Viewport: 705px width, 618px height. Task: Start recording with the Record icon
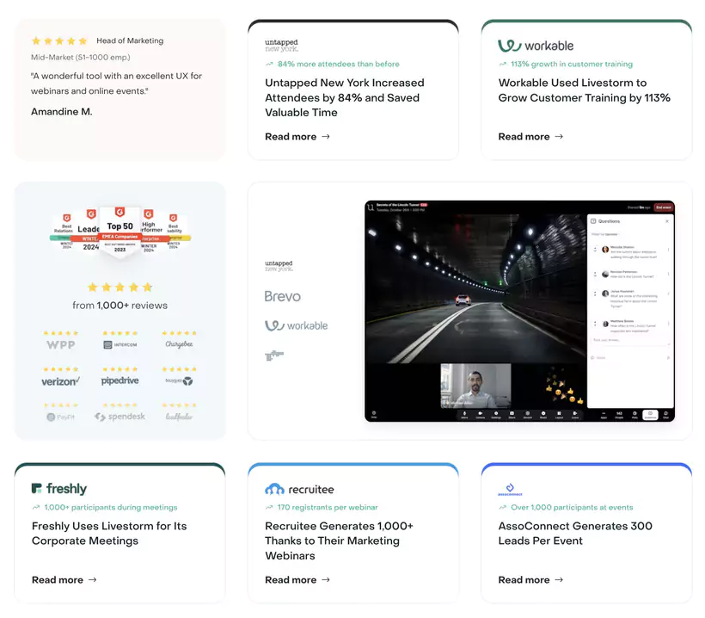526,414
